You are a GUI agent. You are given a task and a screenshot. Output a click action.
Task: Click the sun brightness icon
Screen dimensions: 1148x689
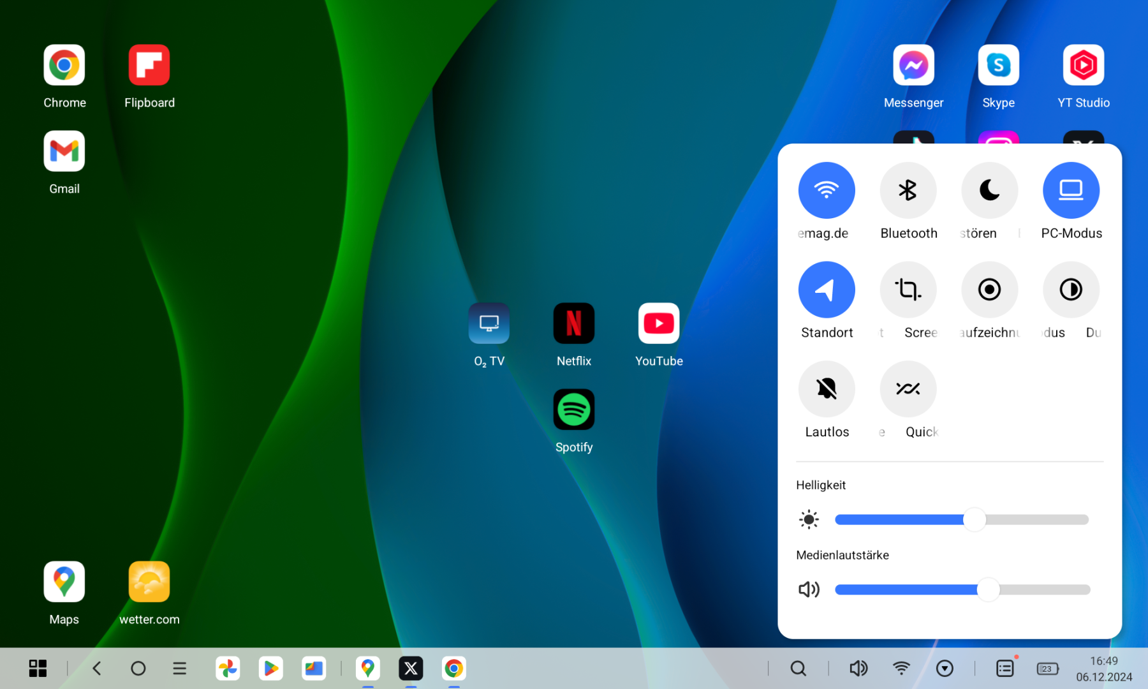click(x=809, y=519)
